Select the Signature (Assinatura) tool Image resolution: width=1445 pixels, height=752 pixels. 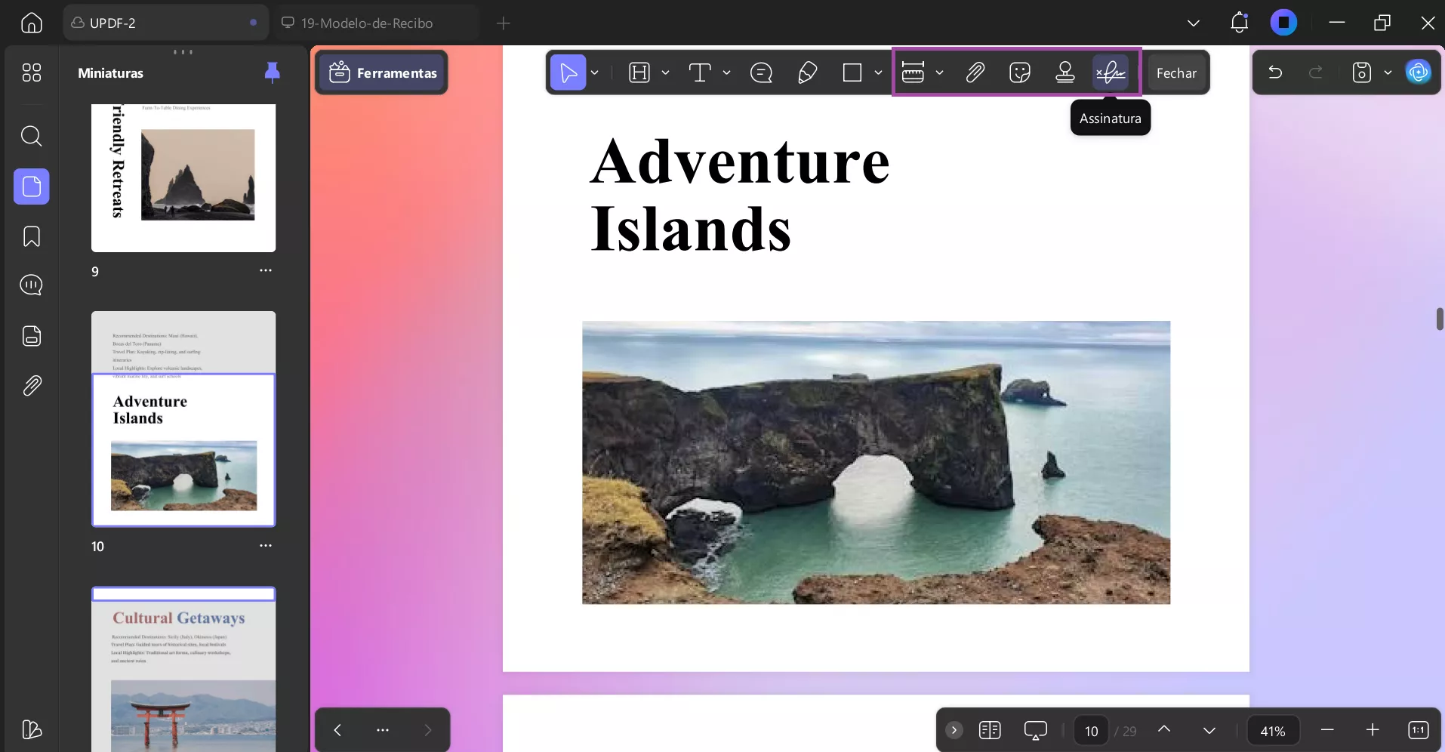(x=1110, y=73)
